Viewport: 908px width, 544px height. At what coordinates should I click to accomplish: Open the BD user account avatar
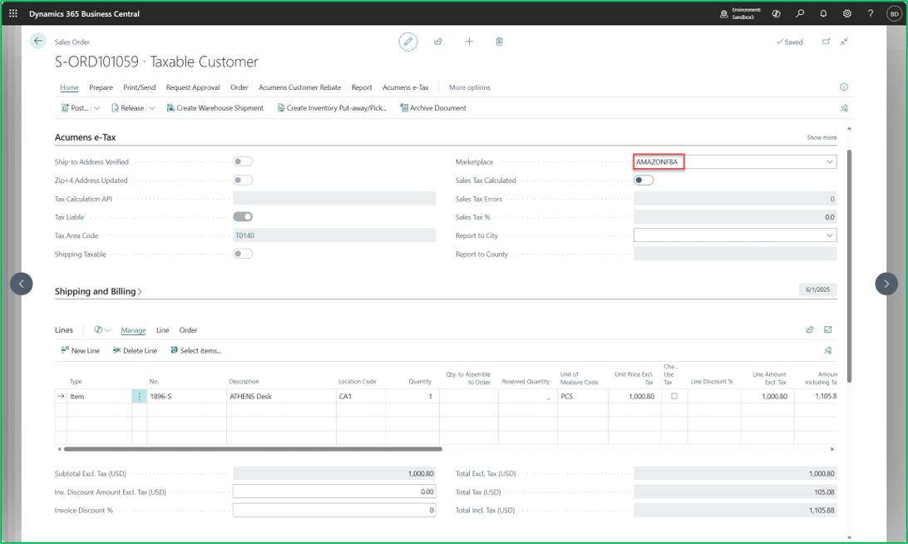coord(894,13)
